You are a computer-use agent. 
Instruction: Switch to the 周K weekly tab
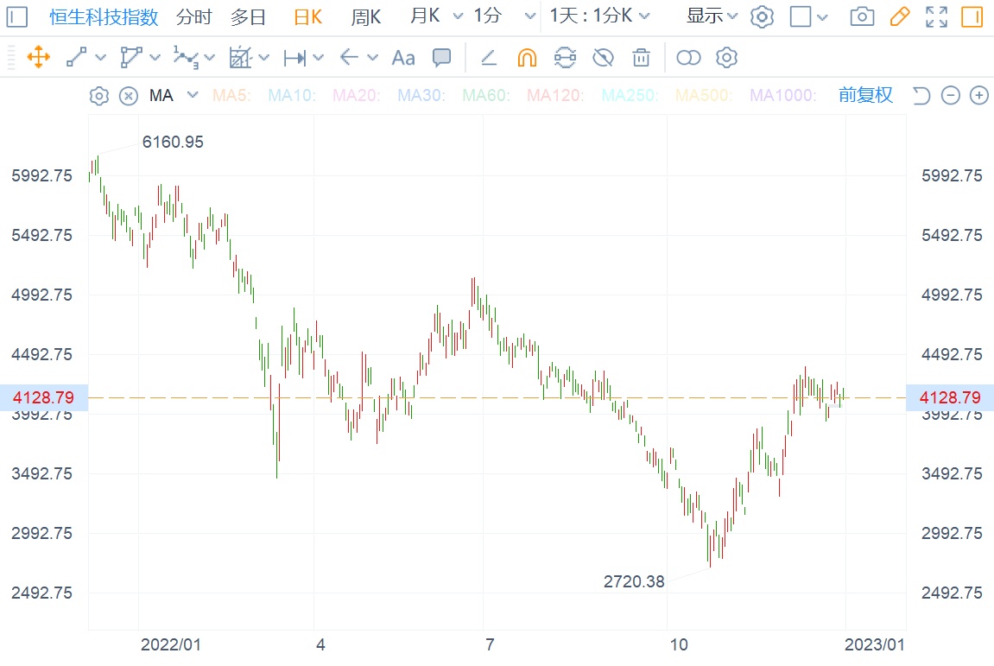click(366, 16)
